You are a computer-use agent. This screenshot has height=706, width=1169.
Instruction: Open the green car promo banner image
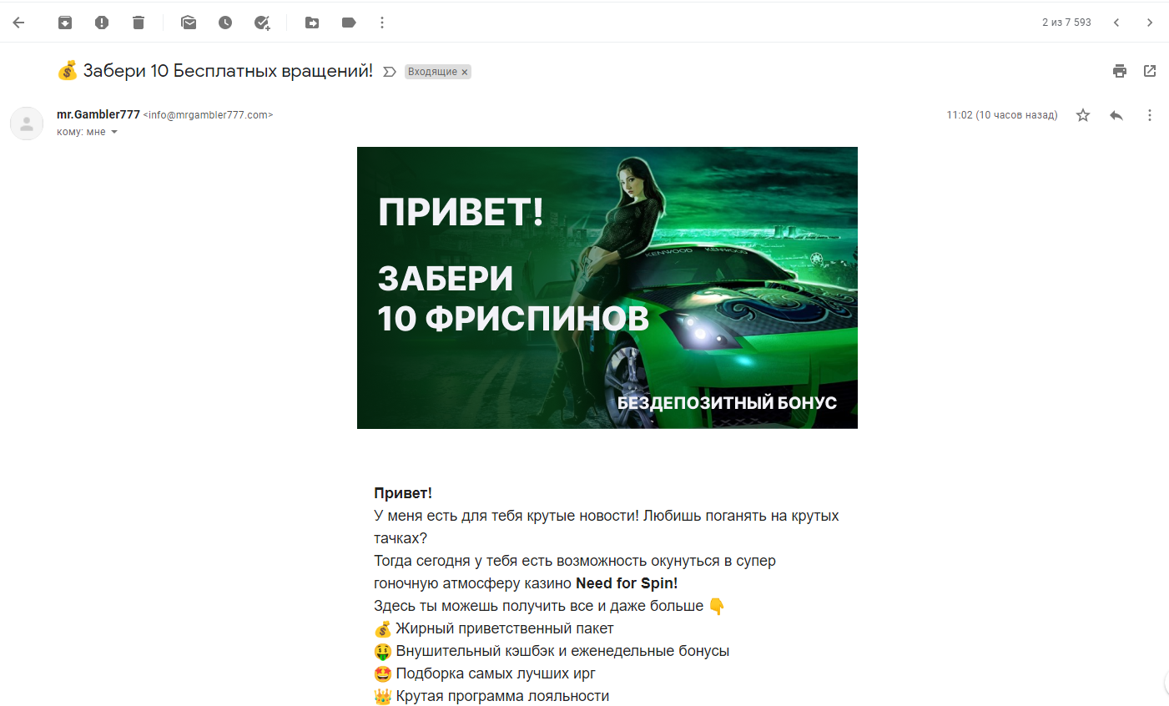pyautogui.click(x=607, y=288)
